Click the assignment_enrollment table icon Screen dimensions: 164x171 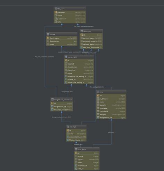pos(52,100)
